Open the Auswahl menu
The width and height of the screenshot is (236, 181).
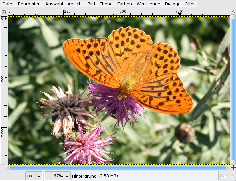pyautogui.click(x=54, y=4)
